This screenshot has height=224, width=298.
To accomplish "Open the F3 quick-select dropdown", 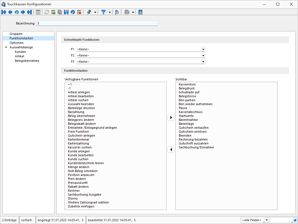I will [x=203, y=62].
